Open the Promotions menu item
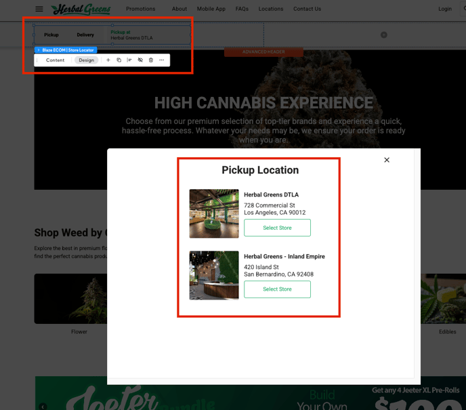The width and height of the screenshot is (466, 410). click(141, 9)
